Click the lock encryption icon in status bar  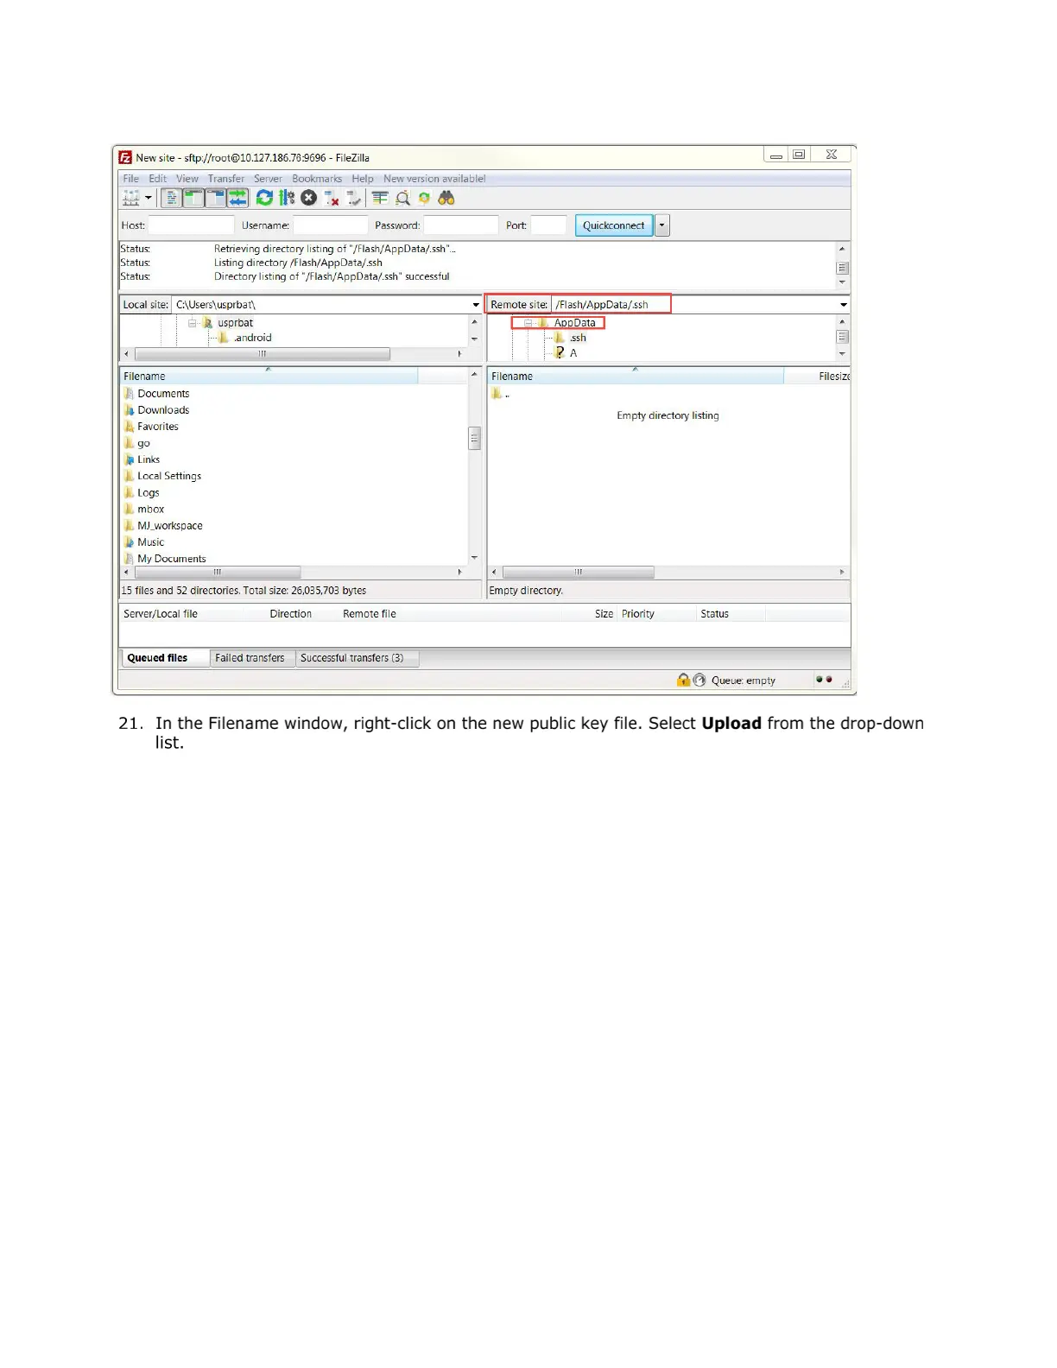pos(684,681)
